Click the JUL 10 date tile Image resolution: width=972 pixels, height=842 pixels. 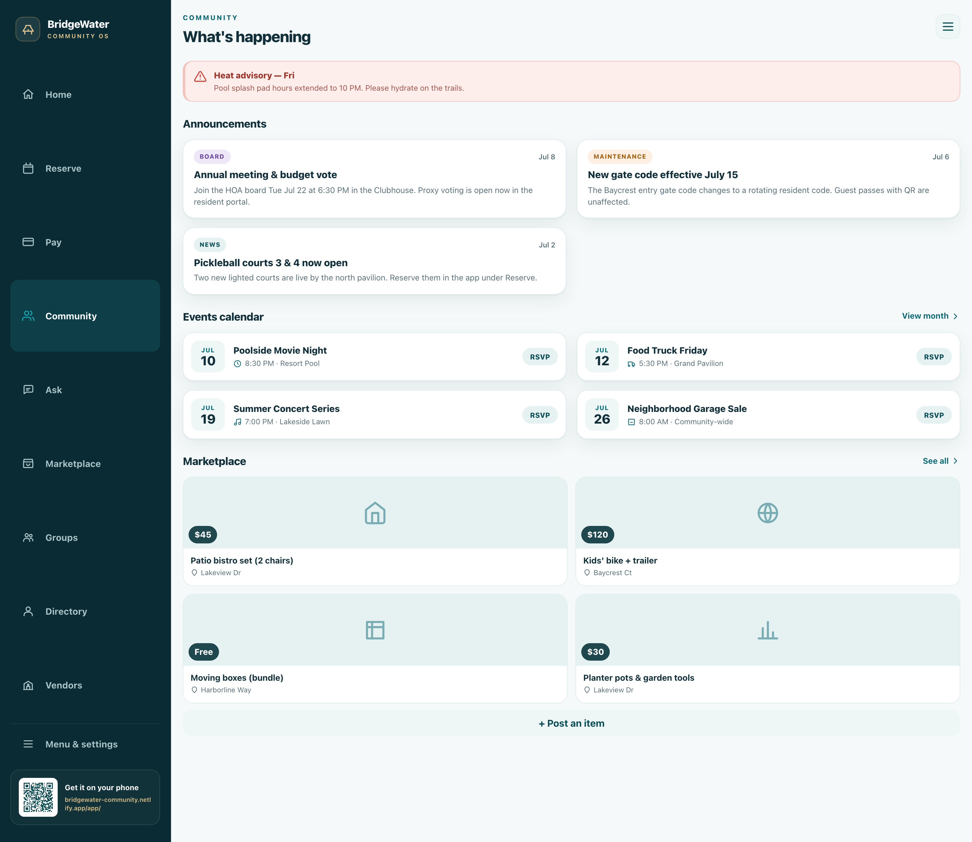click(x=208, y=357)
